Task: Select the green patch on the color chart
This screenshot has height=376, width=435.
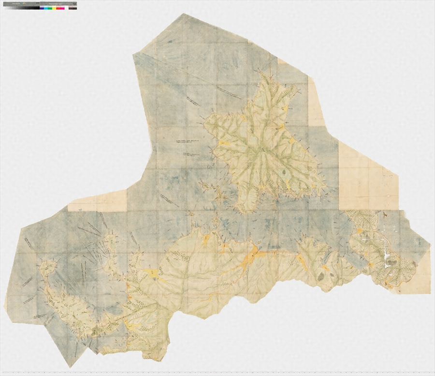Action: click(51, 8)
